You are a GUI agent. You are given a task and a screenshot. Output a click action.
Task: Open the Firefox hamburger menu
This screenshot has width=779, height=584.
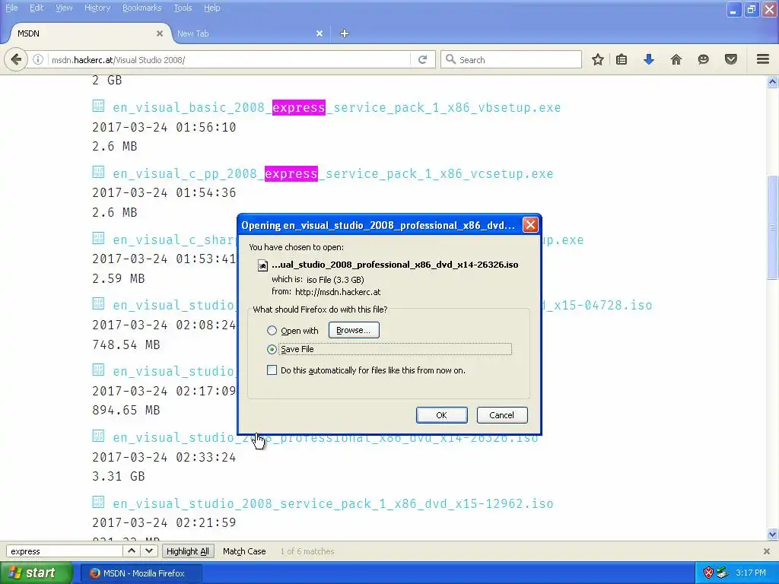[763, 59]
